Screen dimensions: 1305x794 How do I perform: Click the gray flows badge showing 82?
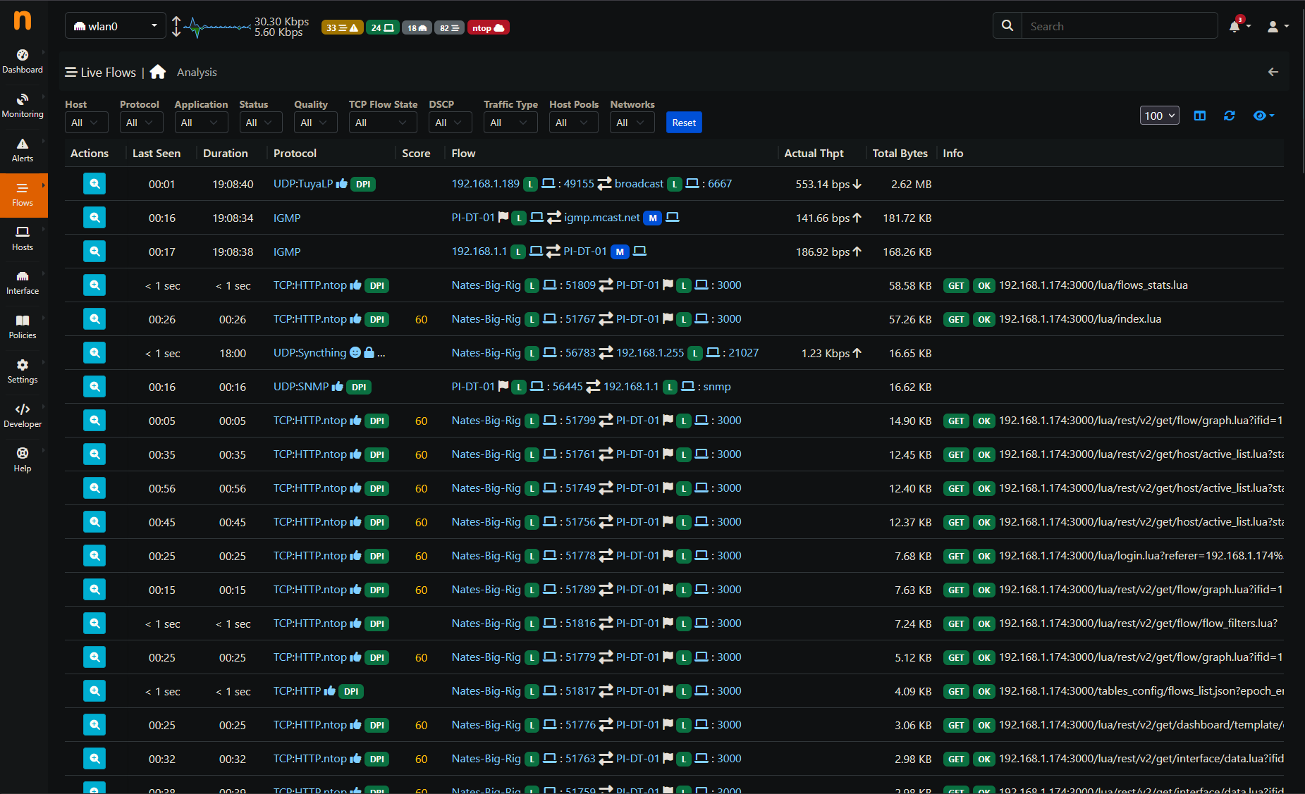point(449,27)
